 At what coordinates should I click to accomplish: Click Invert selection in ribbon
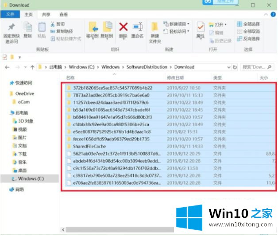(x=248, y=39)
